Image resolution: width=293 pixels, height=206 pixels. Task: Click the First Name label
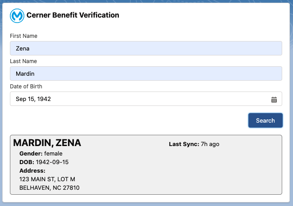(23, 36)
